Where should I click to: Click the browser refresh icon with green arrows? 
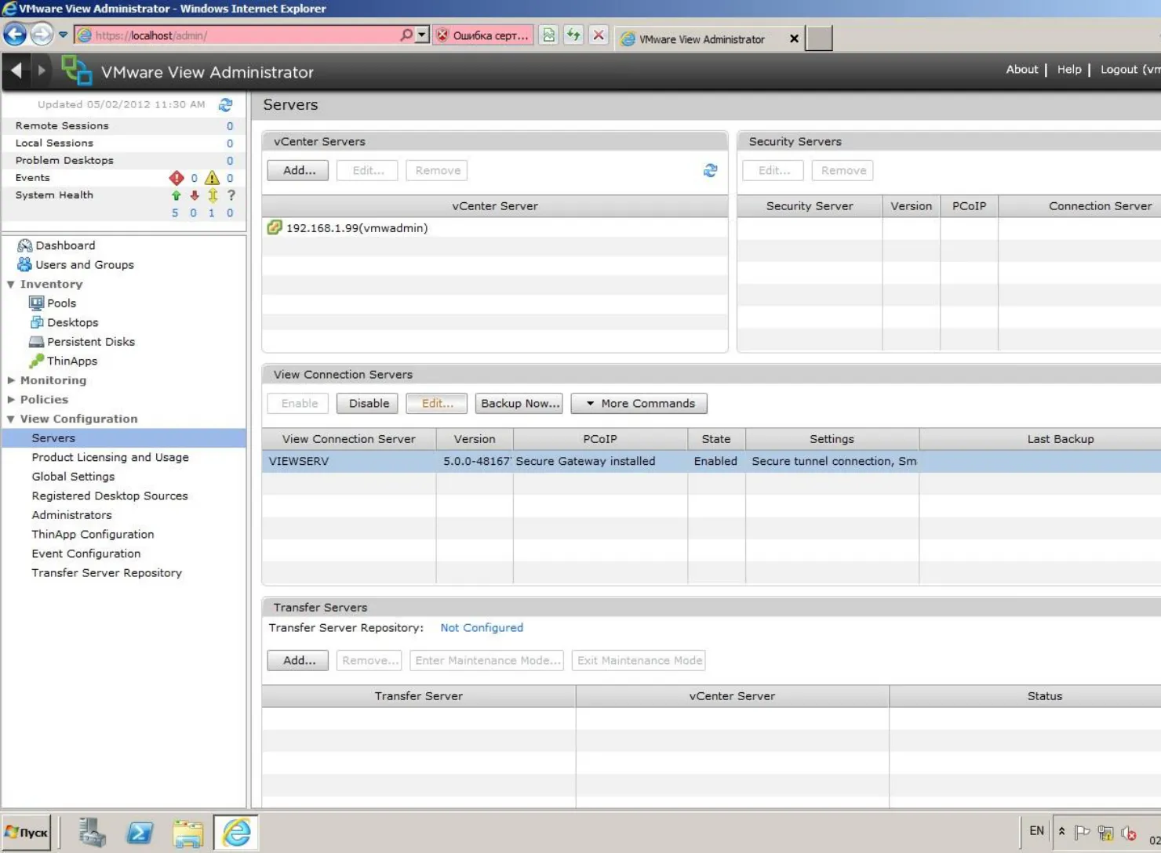click(x=573, y=35)
